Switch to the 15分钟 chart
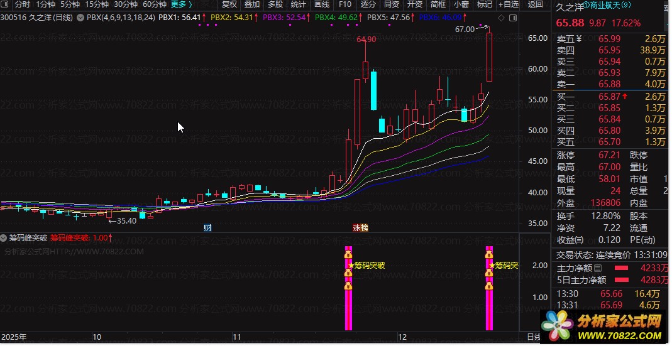The image size is (672, 346). click(97, 5)
